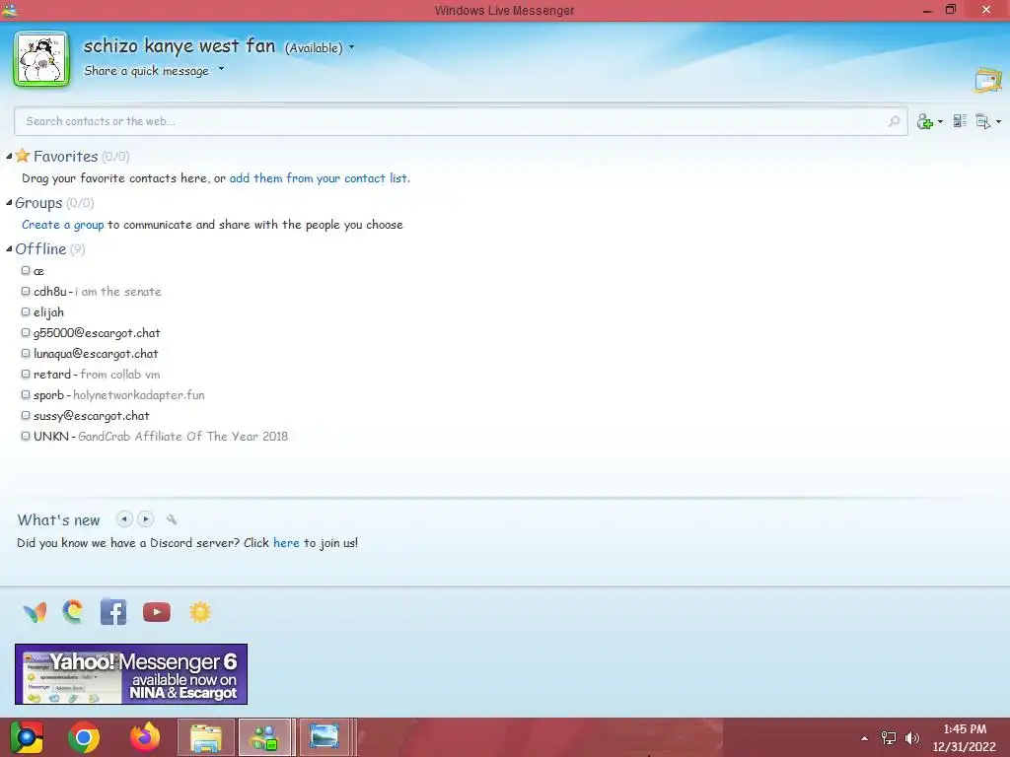This screenshot has width=1010, height=757.
Task: Open the Show menu dropdown arrow
Action: pyautogui.click(x=998, y=121)
